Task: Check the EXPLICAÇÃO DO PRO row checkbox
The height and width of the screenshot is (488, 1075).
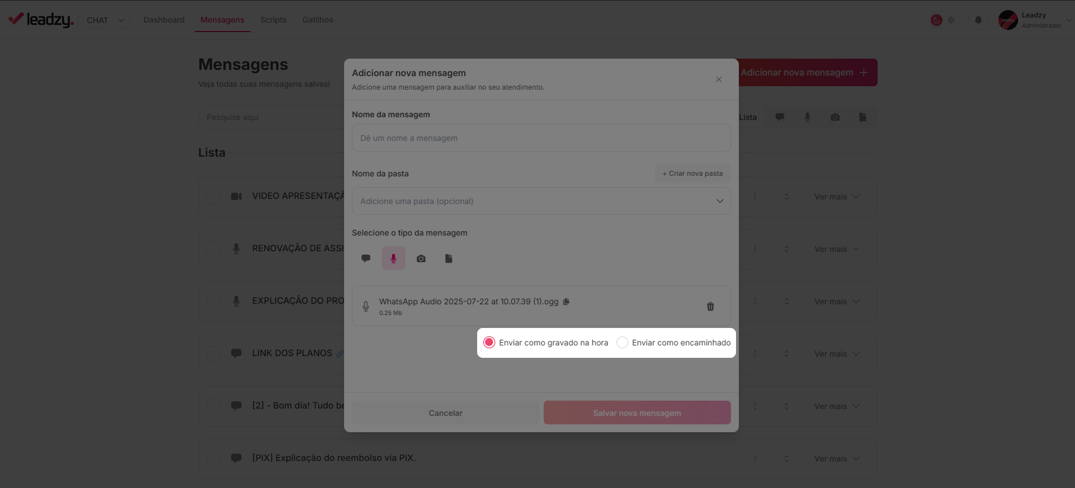Action: pyautogui.click(x=213, y=301)
